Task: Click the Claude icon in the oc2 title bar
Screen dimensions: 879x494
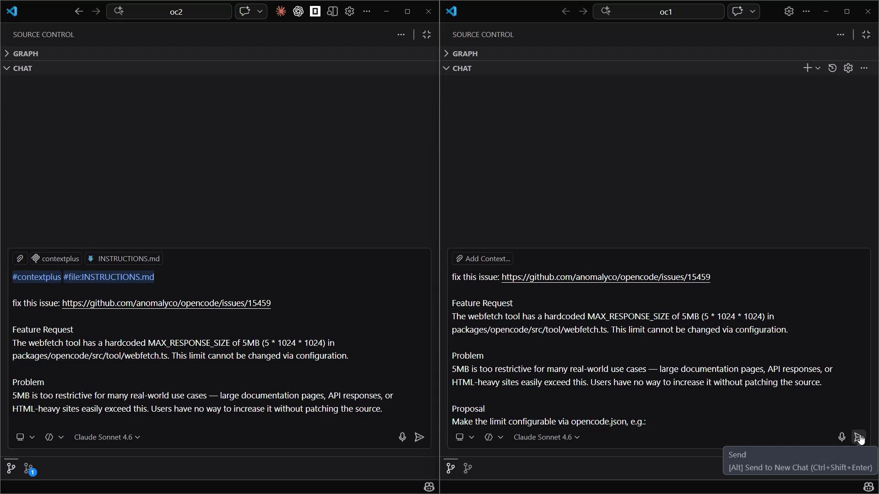Action: coord(281,11)
